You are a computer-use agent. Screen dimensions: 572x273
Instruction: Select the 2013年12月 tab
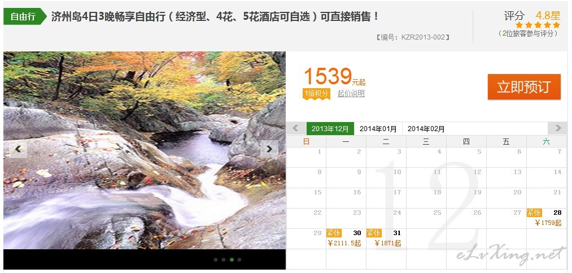pyautogui.click(x=330, y=128)
